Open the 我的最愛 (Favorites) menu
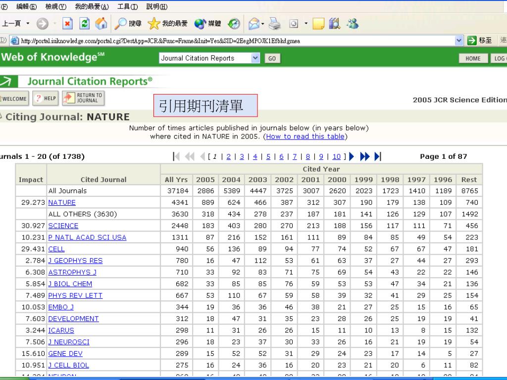507x380 pixels. (92, 6)
